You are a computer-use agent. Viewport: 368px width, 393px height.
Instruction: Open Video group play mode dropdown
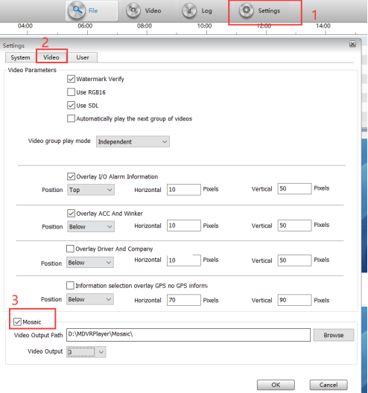(x=133, y=141)
